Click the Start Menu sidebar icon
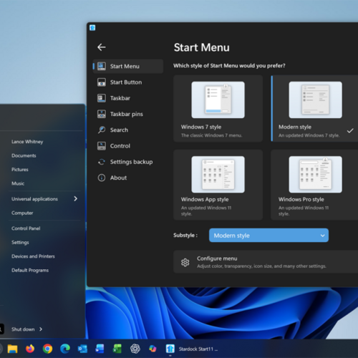 point(102,67)
